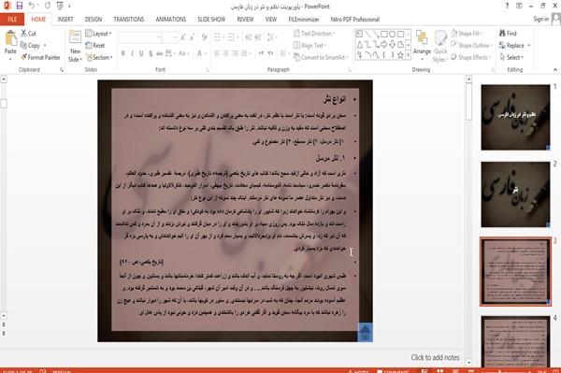This screenshot has height=373, width=561.
Task: Toggle align text left
Action: [217, 53]
